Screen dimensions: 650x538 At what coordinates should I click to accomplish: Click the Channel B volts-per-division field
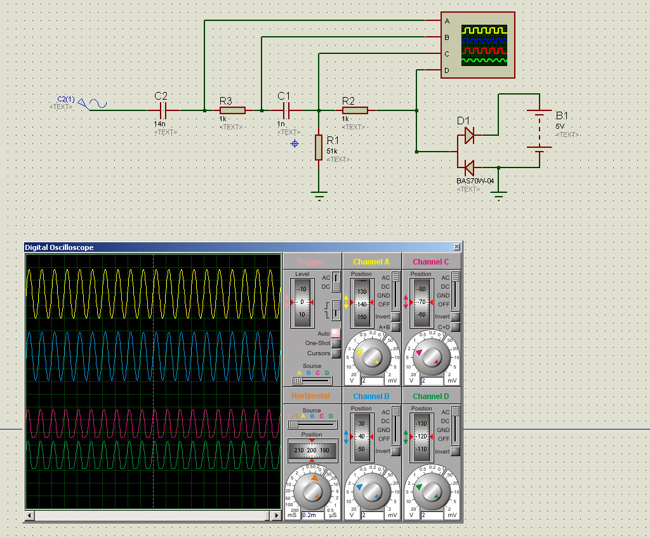point(372,515)
